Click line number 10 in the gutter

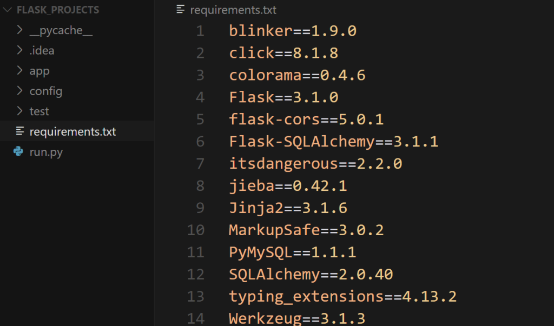click(x=196, y=230)
